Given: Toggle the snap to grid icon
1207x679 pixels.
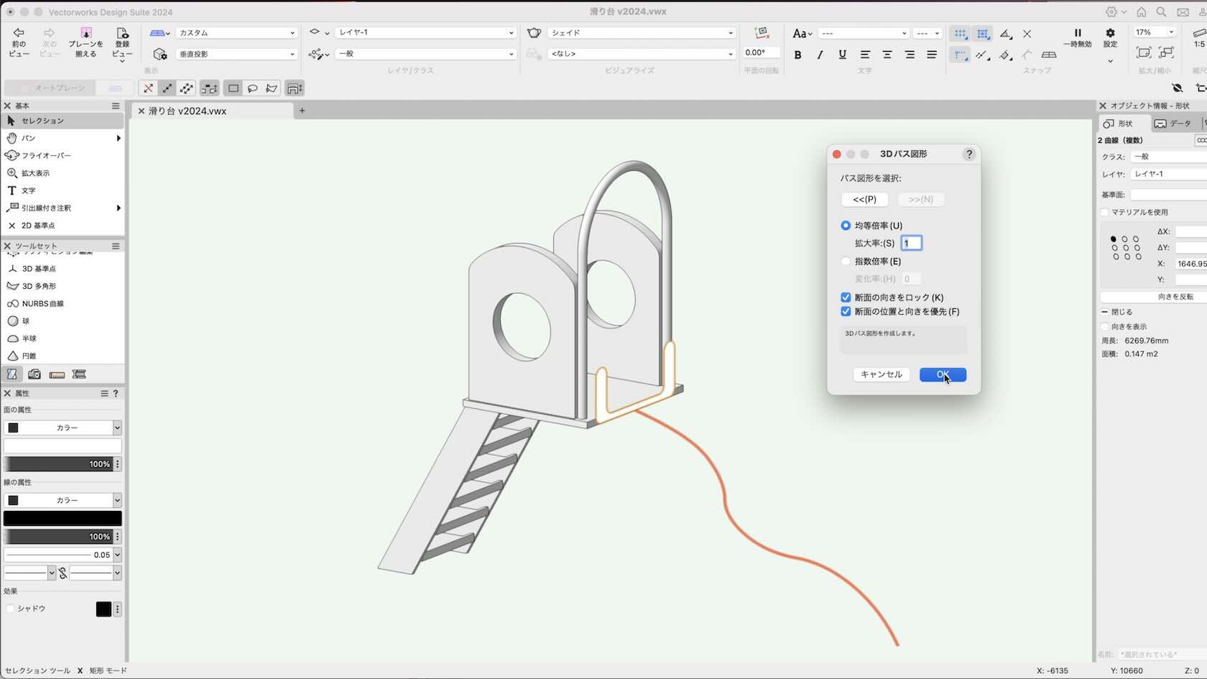Looking at the screenshot, I should tap(960, 34).
